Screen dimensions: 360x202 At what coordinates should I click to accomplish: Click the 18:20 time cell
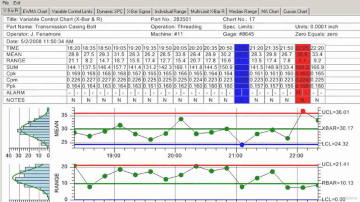74,48
